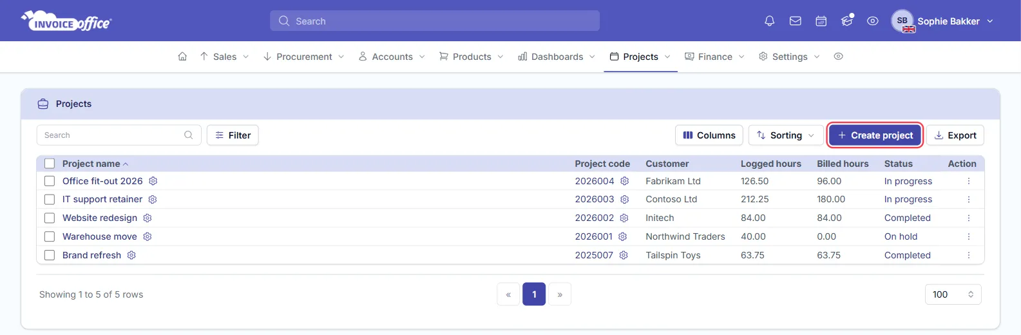Click the InvoiceOffice logo
The image size is (1021, 335).
coord(66,21)
